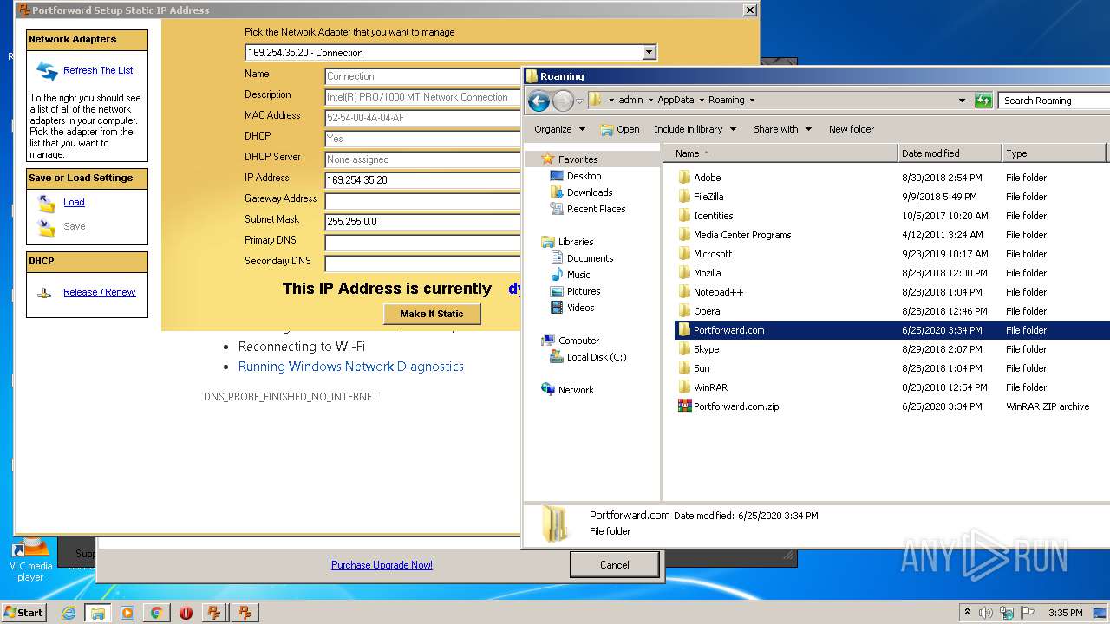This screenshot has width=1110, height=624.
Task: Open the Organize menu
Action: click(559, 129)
